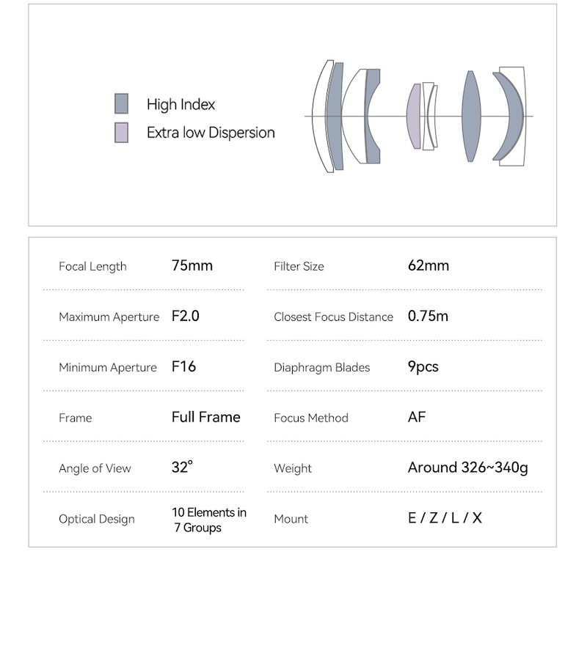The image size is (587, 664).
Task: Click the 10 Elements in 7 Groups text
Action: [x=209, y=520]
